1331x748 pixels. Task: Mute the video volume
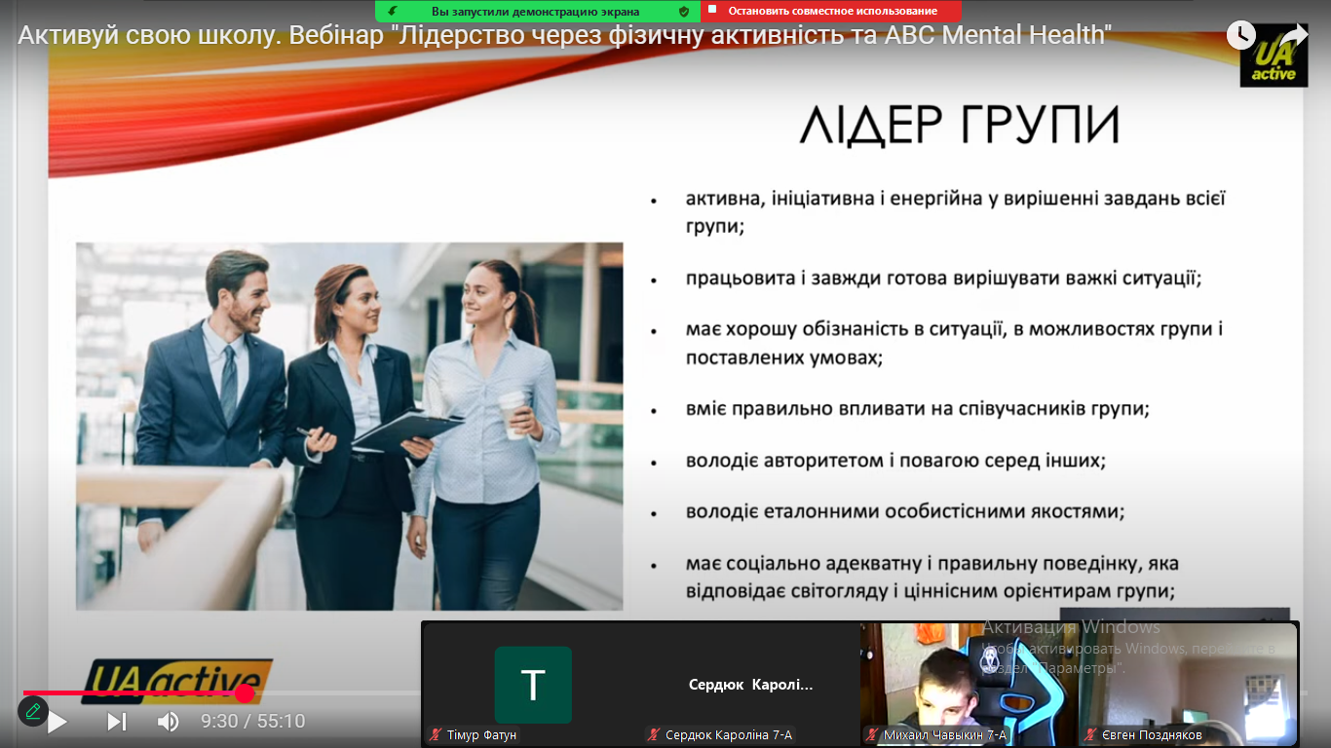(169, 722)
